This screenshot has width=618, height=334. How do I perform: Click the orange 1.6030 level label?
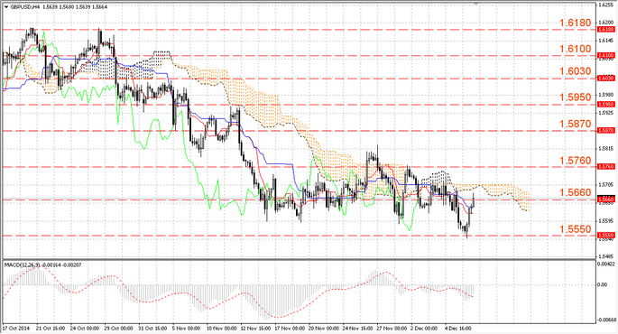576,71
